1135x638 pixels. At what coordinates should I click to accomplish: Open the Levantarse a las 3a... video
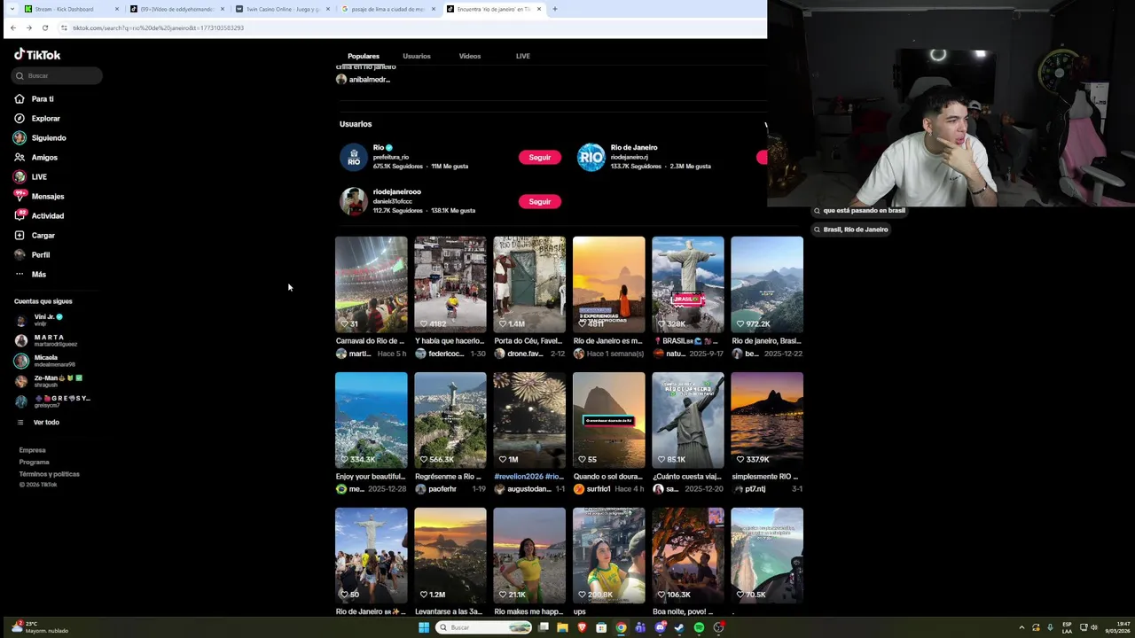click(450, 556)
